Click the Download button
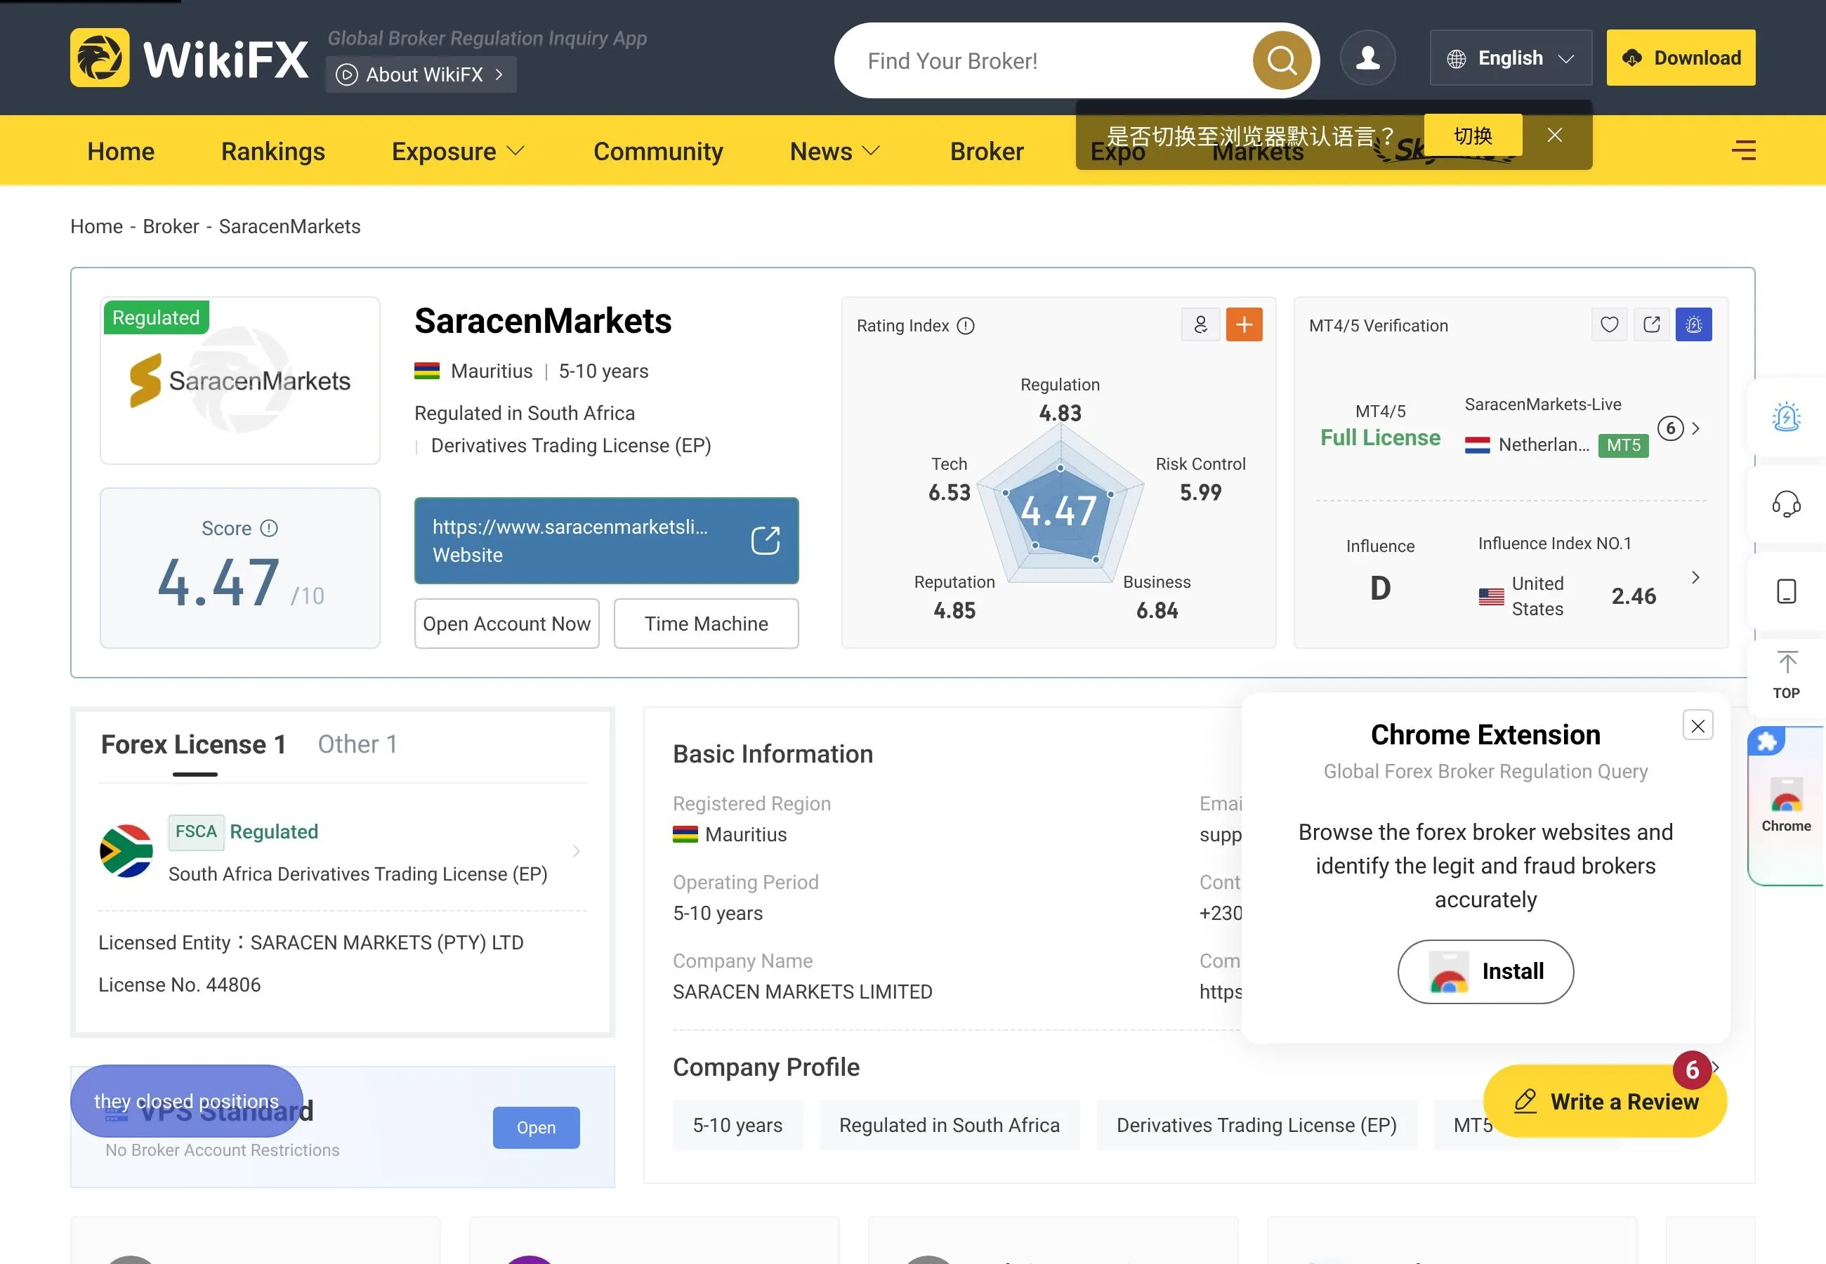1826x1264 pixels. [1681, 58]
